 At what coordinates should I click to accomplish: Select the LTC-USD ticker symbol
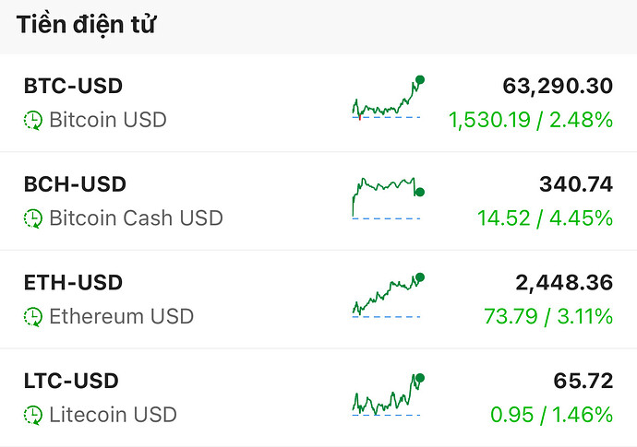[71, 381]
